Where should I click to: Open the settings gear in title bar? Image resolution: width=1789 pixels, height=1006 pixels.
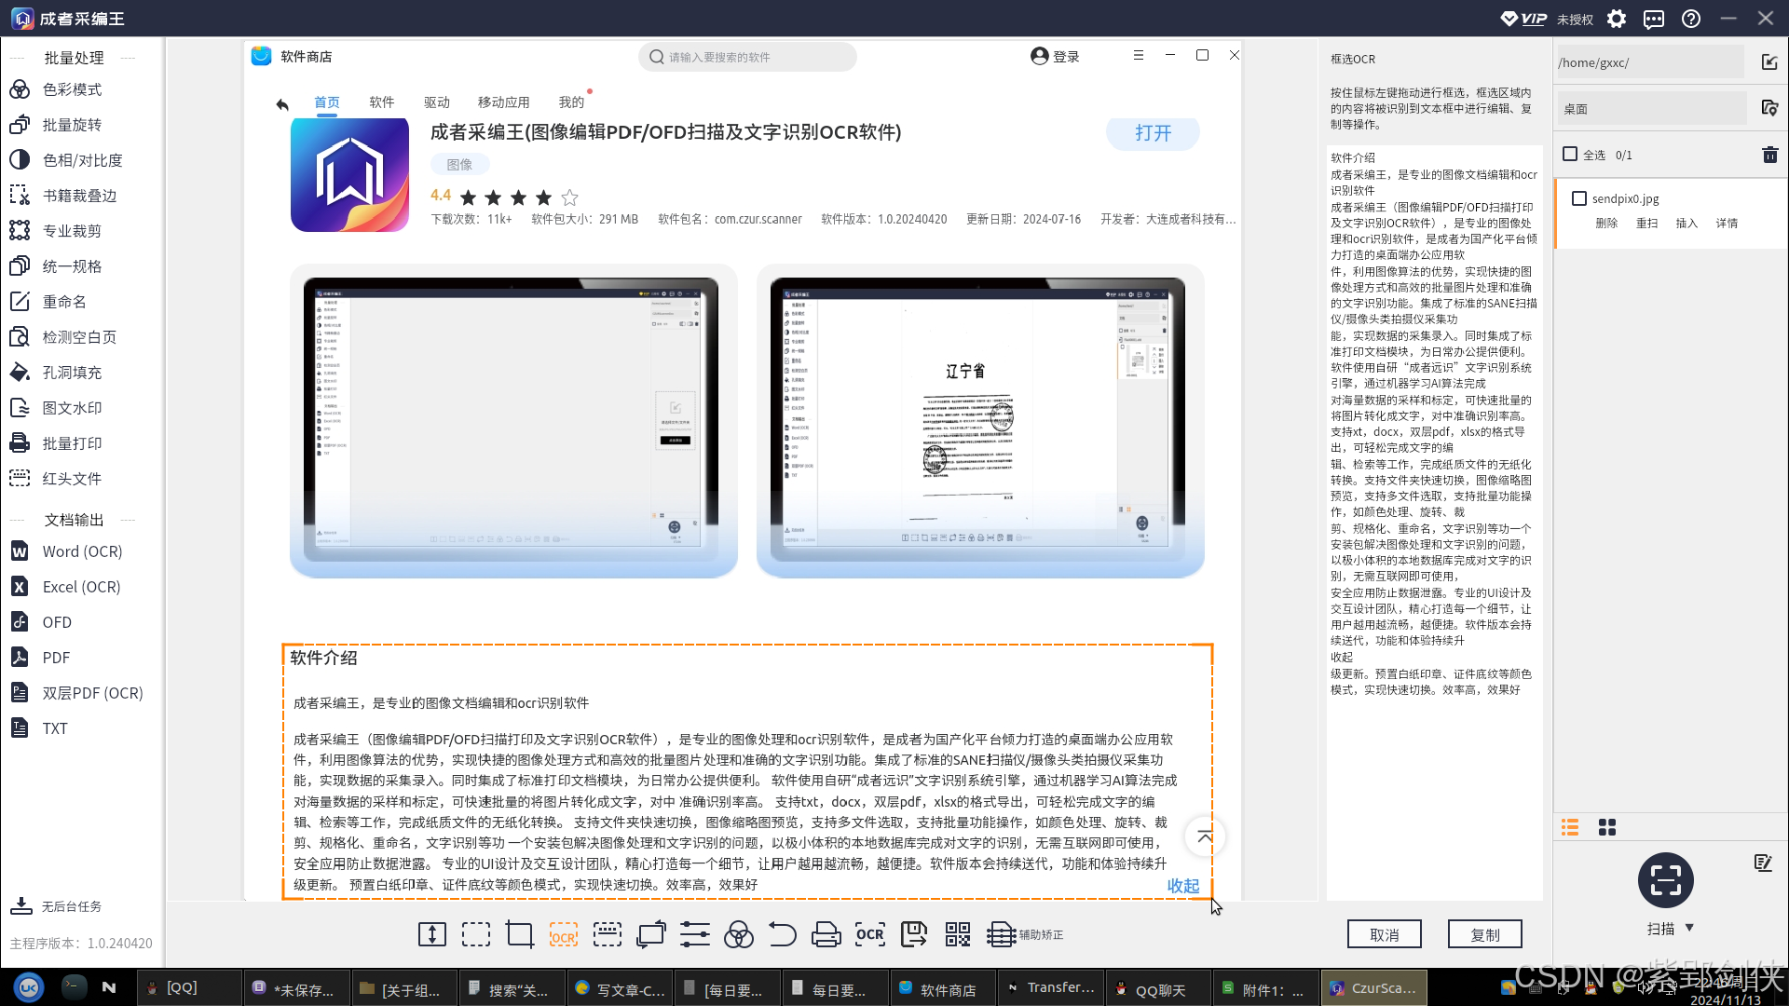(x=1617, y=19)
